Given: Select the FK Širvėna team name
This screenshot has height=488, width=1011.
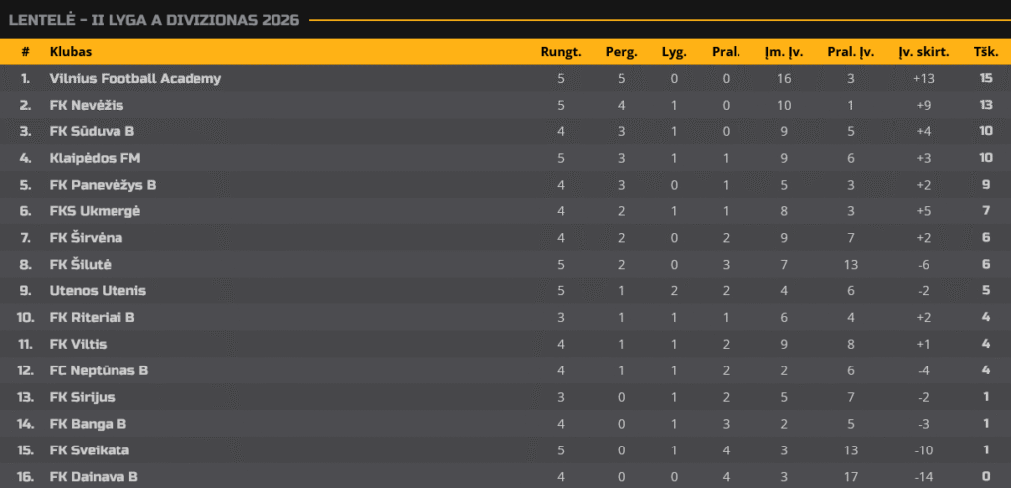Looking at the screenshot, I should (x=86, y=238).
